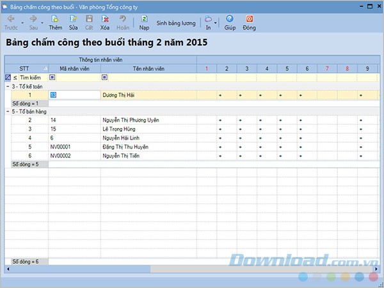Image resolution: width=384 pixels, height=288 pixels.
Task: Click the Đóng (Close) toolbar icon
Action: (249, 19)
